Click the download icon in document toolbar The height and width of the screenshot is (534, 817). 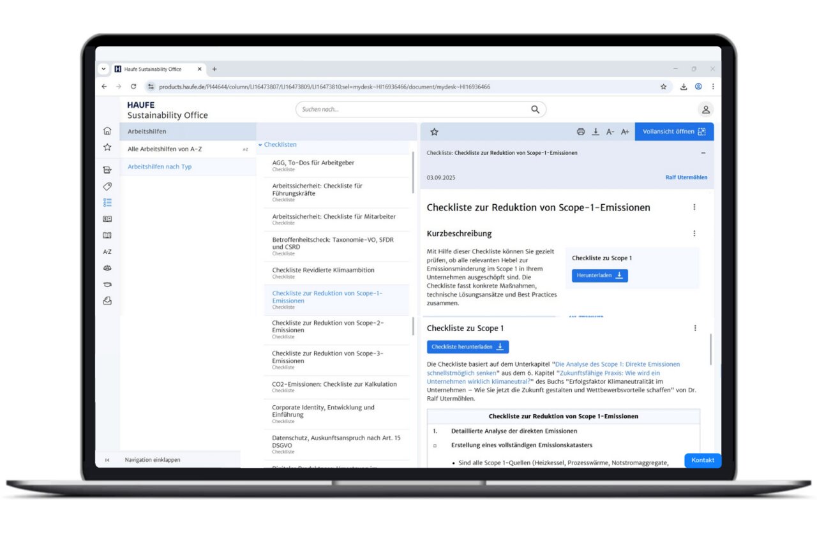(596, 132)
